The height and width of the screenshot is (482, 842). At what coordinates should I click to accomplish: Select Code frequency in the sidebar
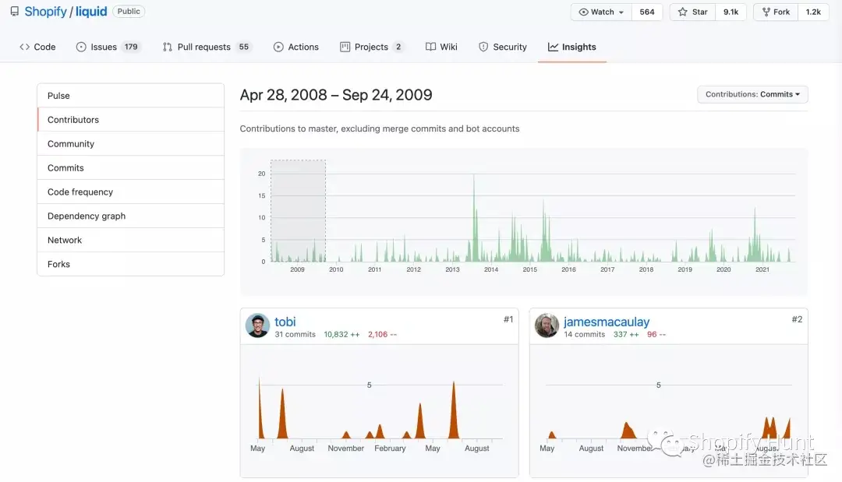130,192
